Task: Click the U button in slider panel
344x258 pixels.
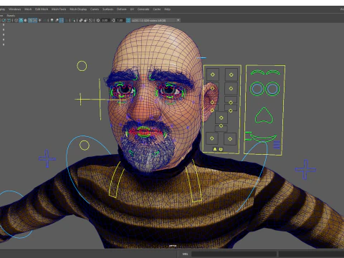Action: pyautogui.click(x=221, y=149)
